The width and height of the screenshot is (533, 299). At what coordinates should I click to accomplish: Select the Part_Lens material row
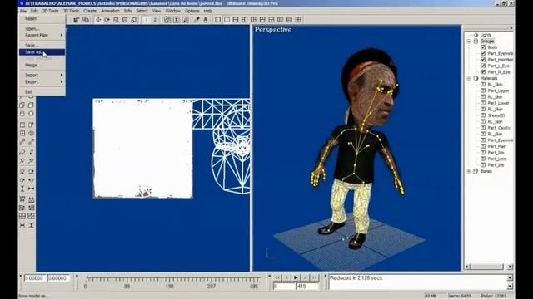[496, 159]
